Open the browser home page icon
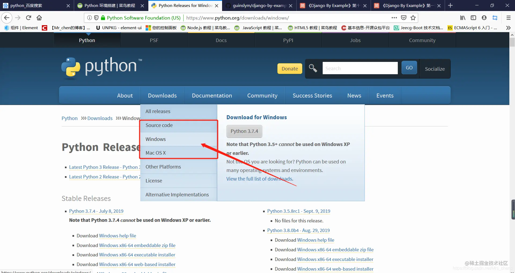The image size is (515, 273). coord(39,18)
